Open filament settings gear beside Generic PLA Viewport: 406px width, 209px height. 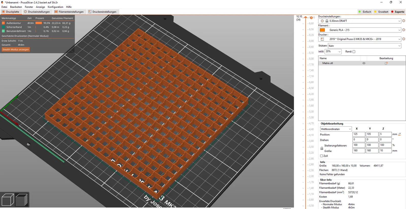(x=404, y=30)
